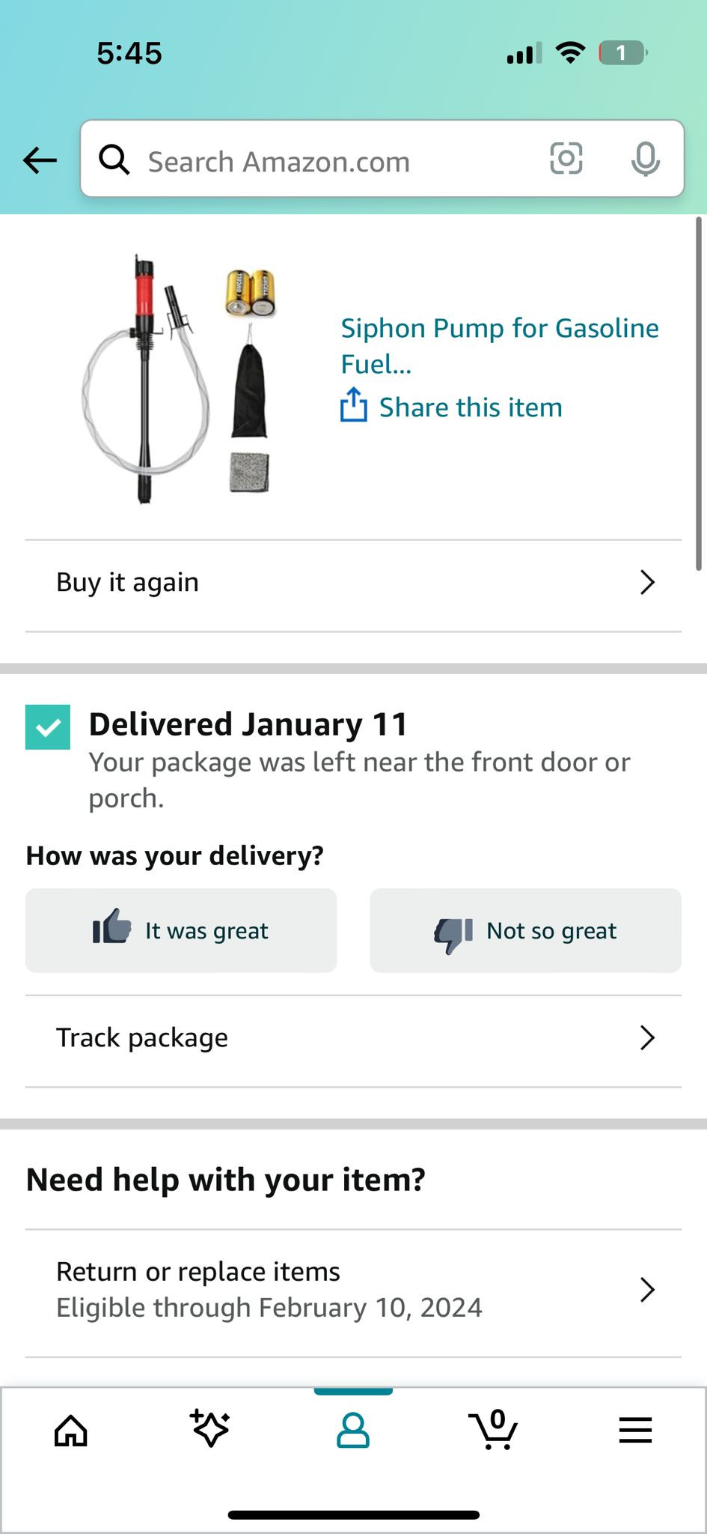Expand Buy it again chevron
Viewport: 707px width, 1534px height.
(x=647, y=582)
